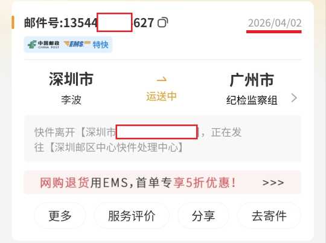This screenshot has height=243, width=326.
Task: Tap the EMS logo badge
Action: click(x=77, y=44)
